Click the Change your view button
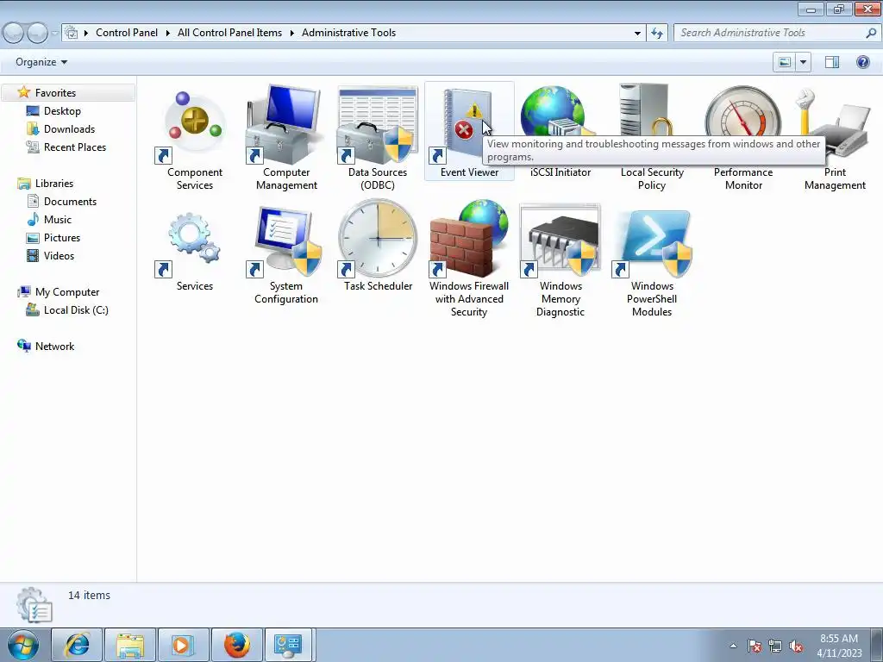This screenshot has width=883, height=662. 785,62
